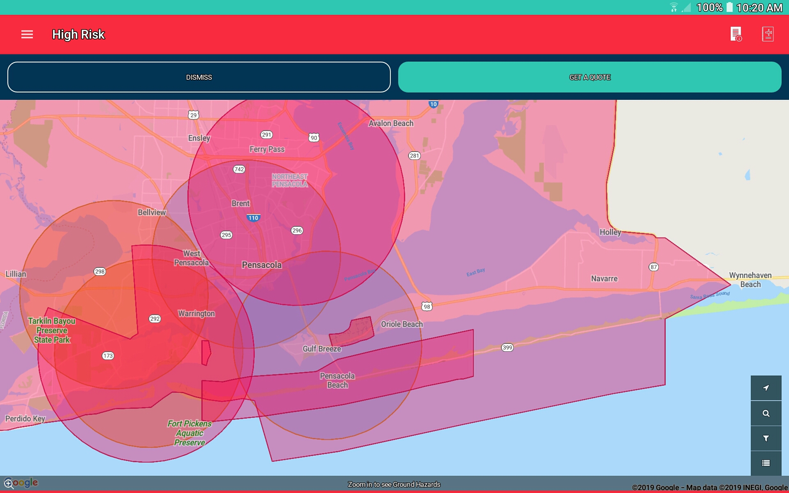789x493 pixels.
Task: Tap the zoom-in magnifier at bottom left
Action: (9, 484)
